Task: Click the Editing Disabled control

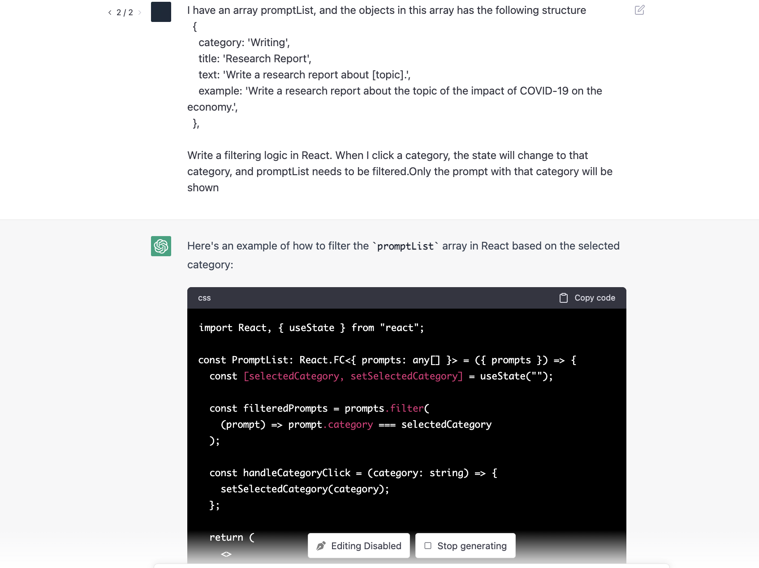Action: pyautogui.click(x=358, y=546)
